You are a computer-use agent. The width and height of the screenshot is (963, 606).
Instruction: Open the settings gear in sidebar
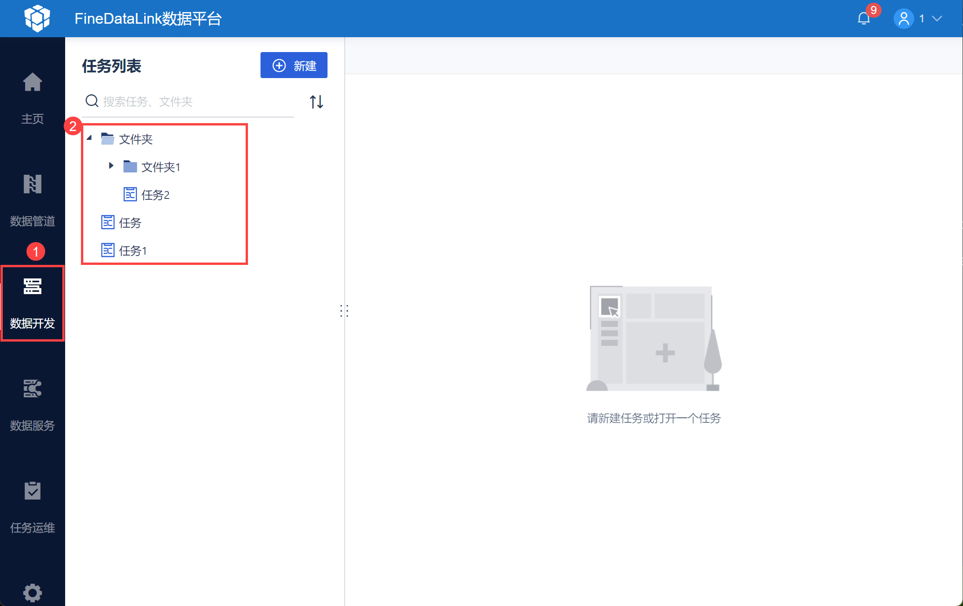(x=33, y=593)
